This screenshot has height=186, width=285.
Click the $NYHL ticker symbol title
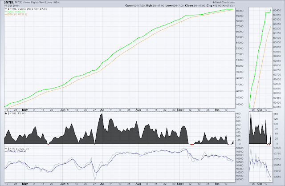pos(9,2)
